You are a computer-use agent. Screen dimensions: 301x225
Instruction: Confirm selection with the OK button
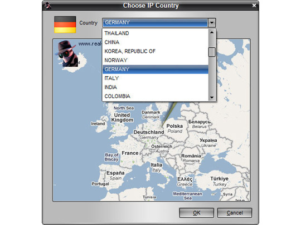click(x=197, y=213)
